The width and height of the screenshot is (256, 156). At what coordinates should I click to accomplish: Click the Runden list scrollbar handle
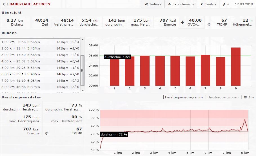point(82,70)
